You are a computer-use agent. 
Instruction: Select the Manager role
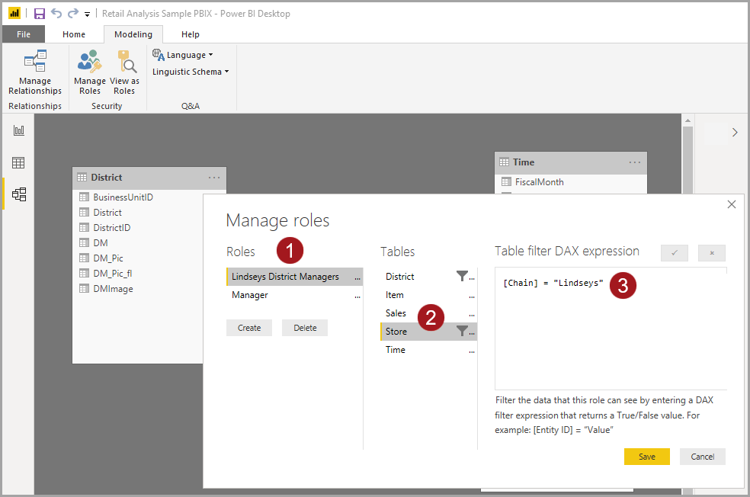pos(250,295)
